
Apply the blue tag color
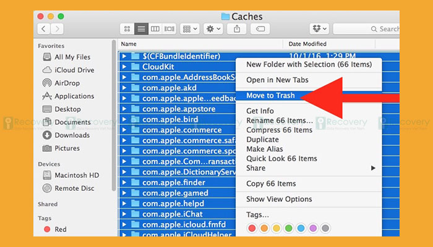tap(301, 228)
